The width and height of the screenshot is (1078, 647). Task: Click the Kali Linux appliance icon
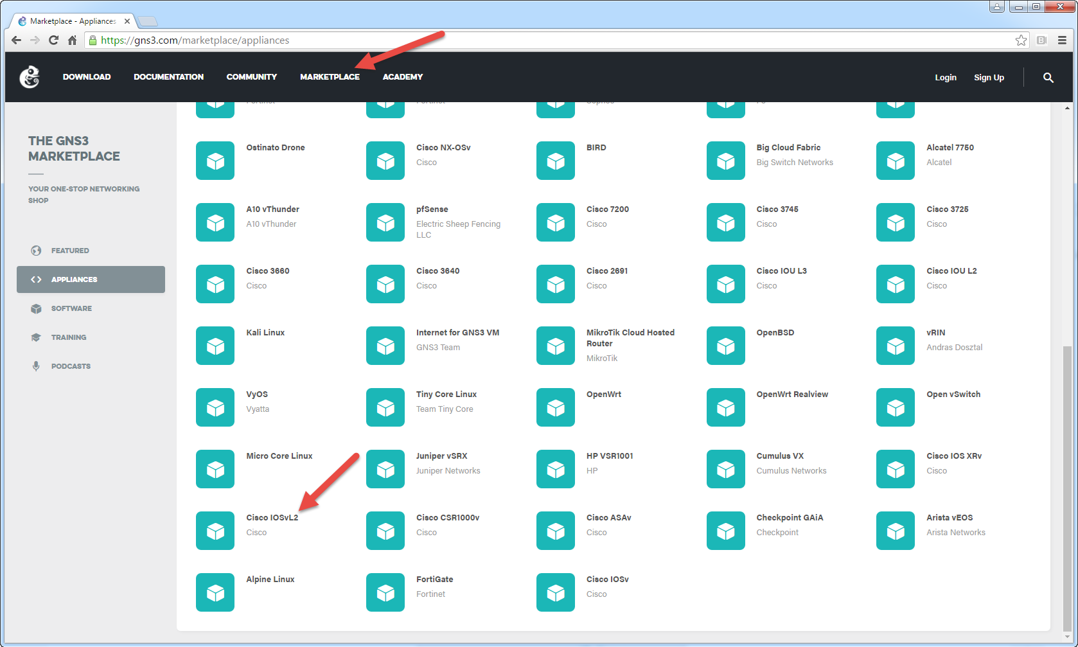215,346
